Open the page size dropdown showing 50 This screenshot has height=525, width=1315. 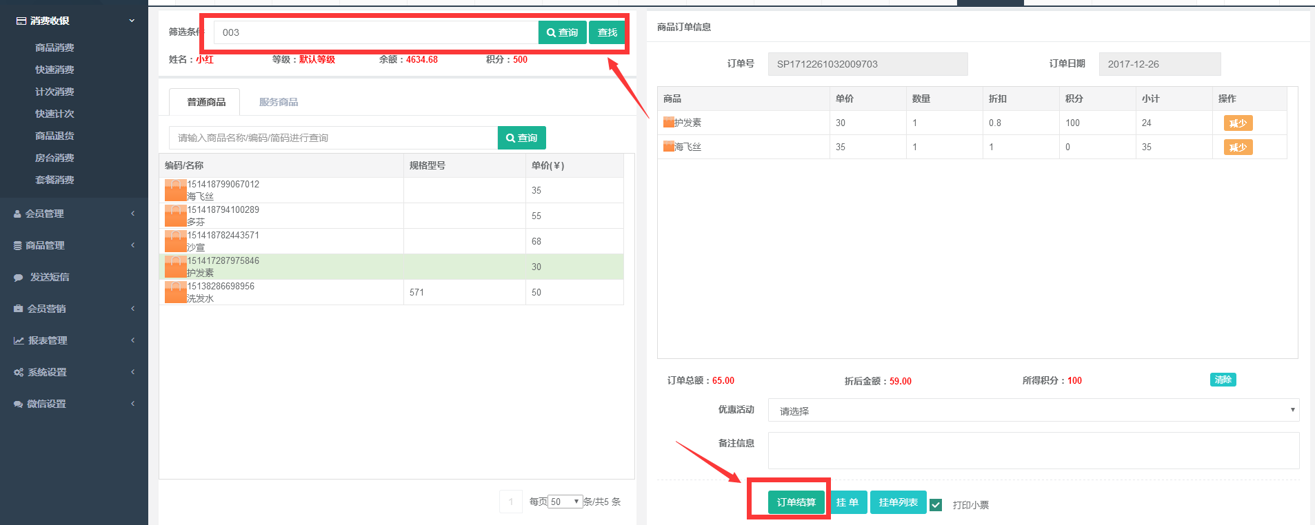tap(565, 502)
